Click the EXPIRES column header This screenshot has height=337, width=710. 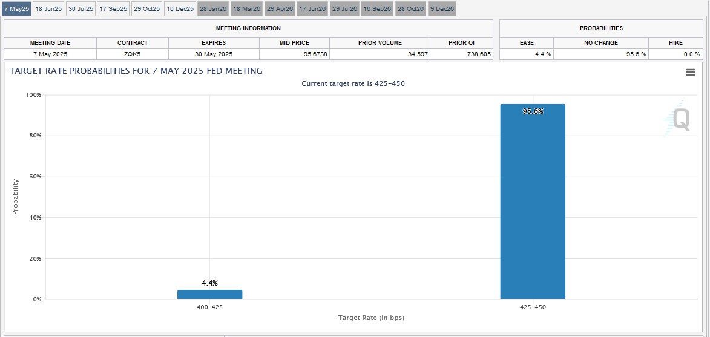[x=214, y=42]
